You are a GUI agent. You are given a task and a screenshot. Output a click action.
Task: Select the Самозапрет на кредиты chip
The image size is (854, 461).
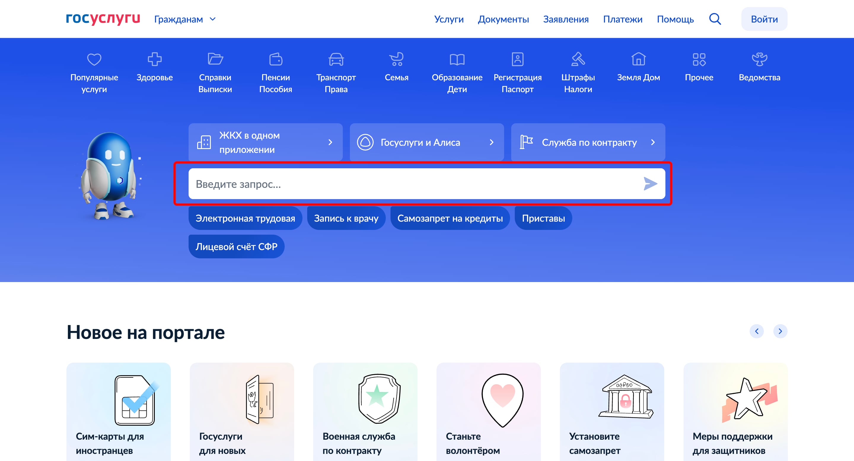(450, 218)
